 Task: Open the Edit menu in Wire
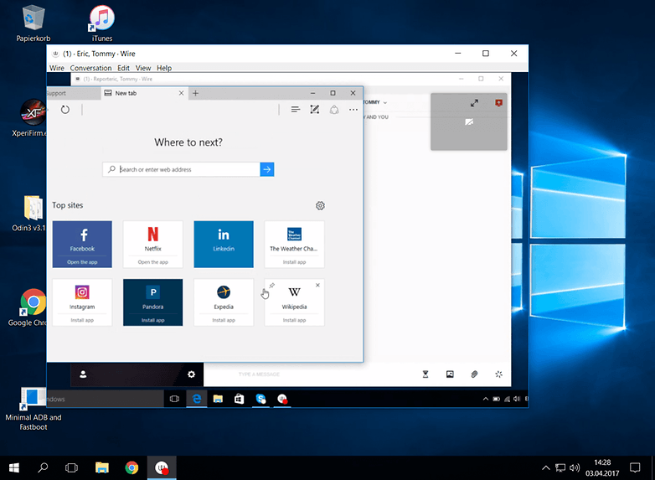pyautogui.click(x=123, y=68)
